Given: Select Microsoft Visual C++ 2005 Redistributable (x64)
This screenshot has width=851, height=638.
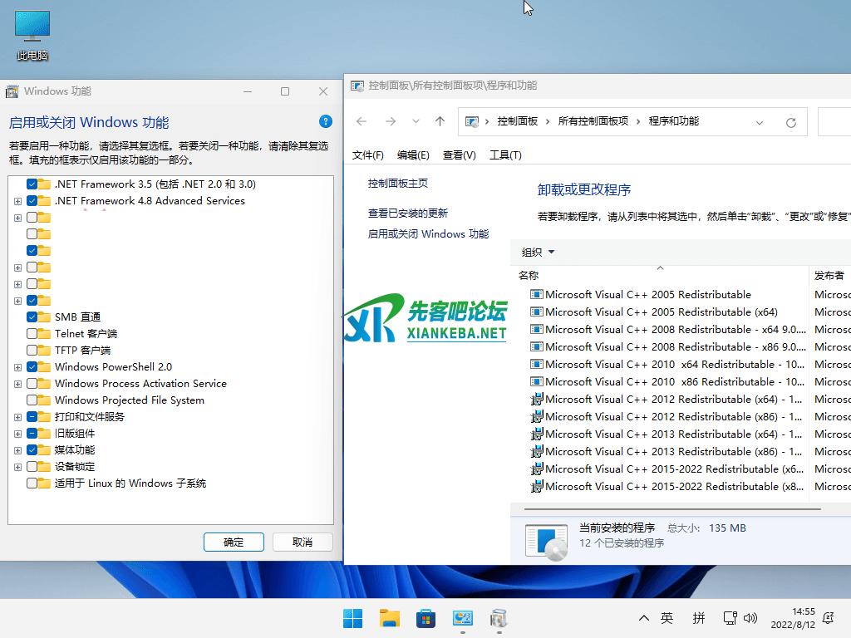Looking at the screenshot, I should (x=661, y=312).
